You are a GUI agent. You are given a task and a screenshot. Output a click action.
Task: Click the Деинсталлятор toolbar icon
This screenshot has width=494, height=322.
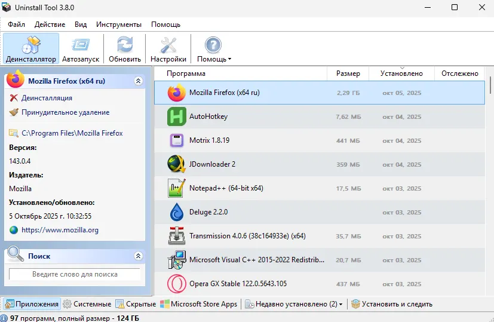click(31, 45)
